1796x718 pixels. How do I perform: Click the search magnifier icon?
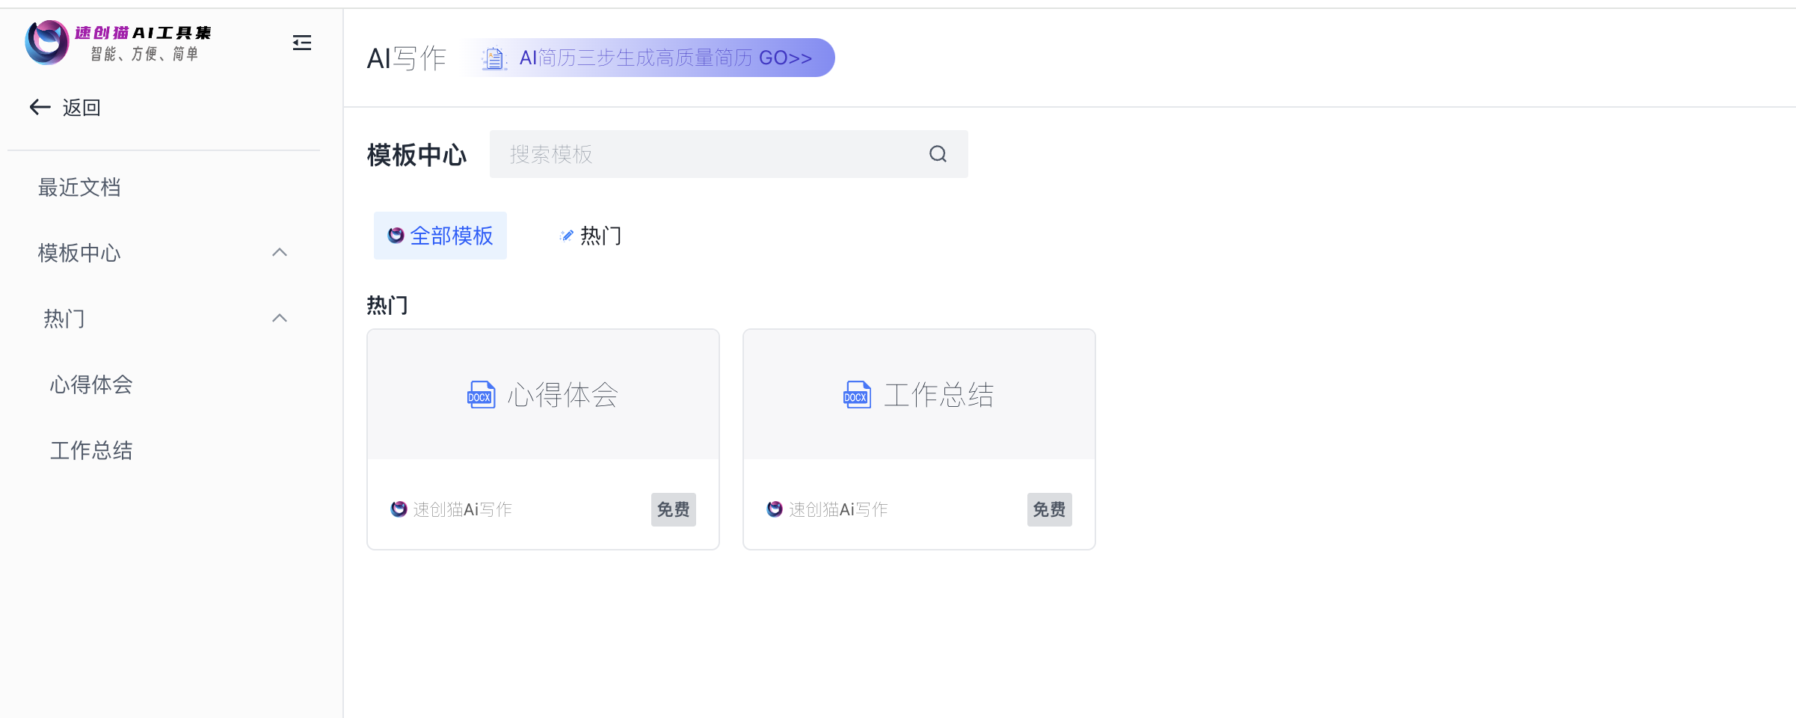pyautogui.click(x=937, y=154)
